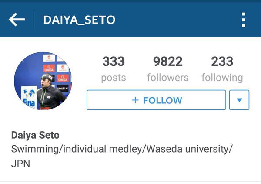Viewport: 261px width, 184px height.
Task: Tap the back arrow in header
Action: [17, 20]
